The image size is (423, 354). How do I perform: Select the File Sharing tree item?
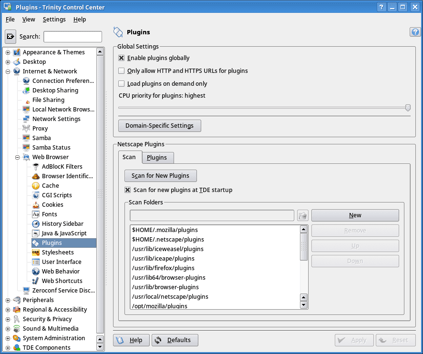pyautogui.click(x=48, y=100)
